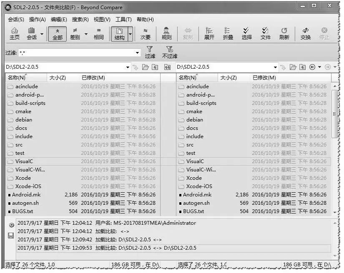The height and width of the screenshot is (273, 344).
Task: Open the right pane forward-history dropdown arrow
Action: tap(335, 67)
